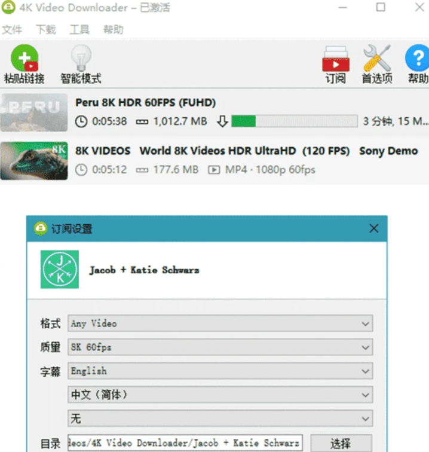Click the '1,012.7 MB' size value

tap(180, 121)
